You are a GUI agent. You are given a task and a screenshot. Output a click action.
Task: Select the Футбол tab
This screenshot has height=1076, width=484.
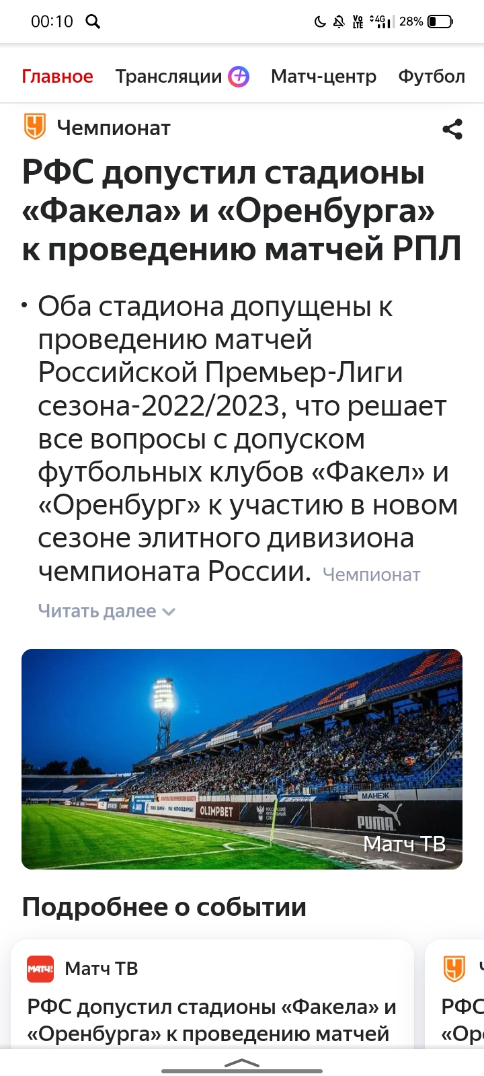(x=432, y=77)
